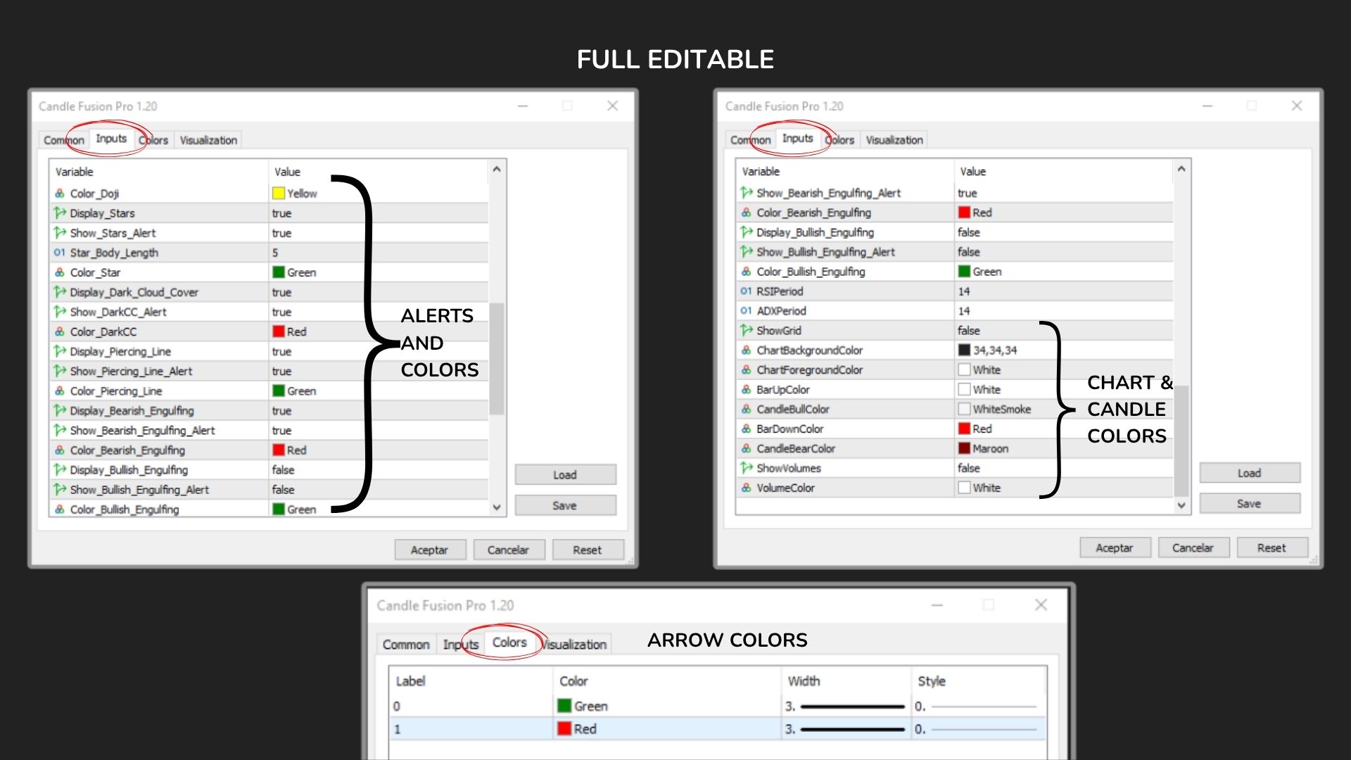Viewport: 1351px width, 760px height.
Task: Click the ShowGrid arrow icon
Action: 747,330
